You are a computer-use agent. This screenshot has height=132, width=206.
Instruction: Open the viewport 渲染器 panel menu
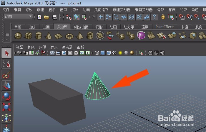(x=67, y=47)
